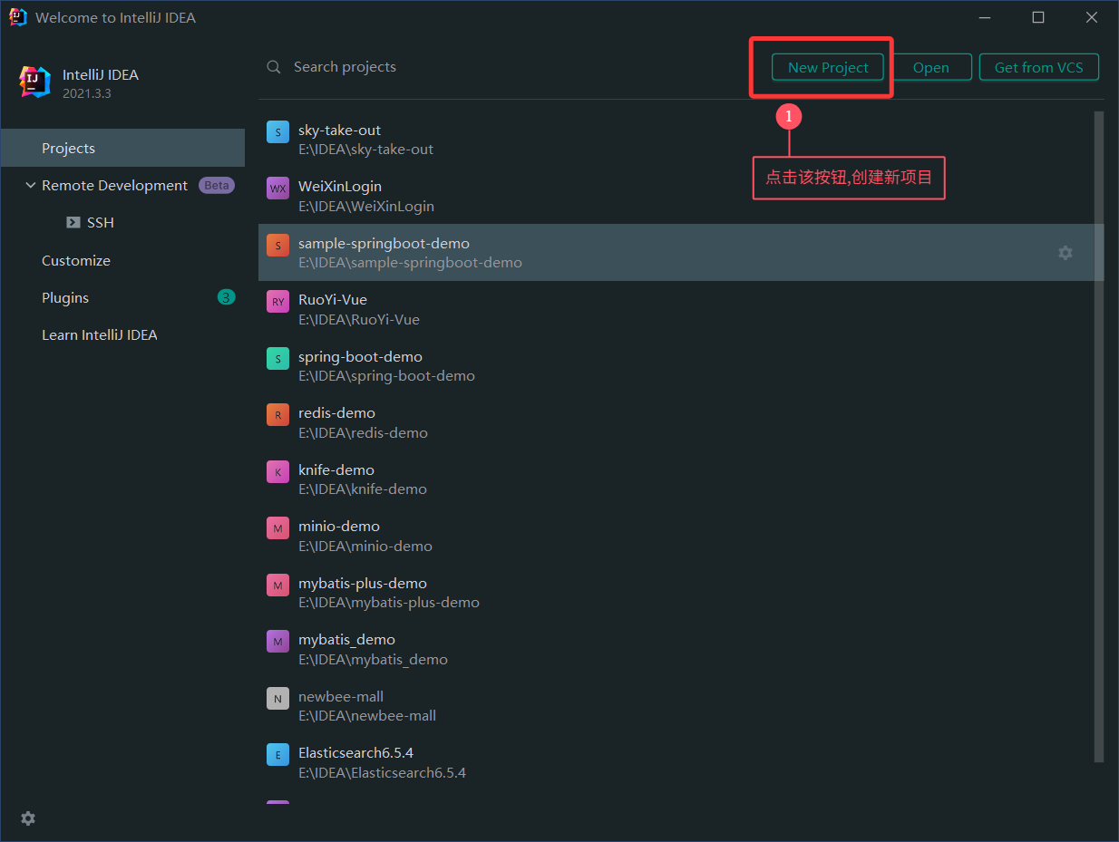Click the project list vertical scrollbar
This screenshot has width=1119, height=842.
click(x=1099, y=435)
